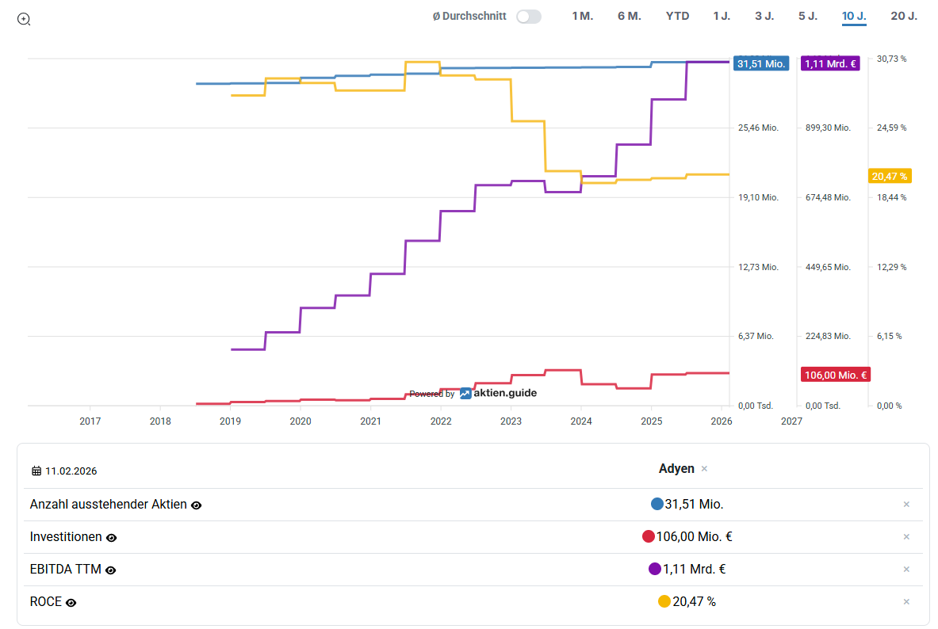The height and width of the screenshot is (629, 938).
Task: Delete the ROCE metric row
Action: coord(906,601)
